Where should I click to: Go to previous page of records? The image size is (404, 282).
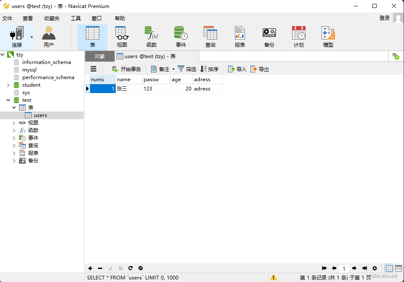[334, 269]
